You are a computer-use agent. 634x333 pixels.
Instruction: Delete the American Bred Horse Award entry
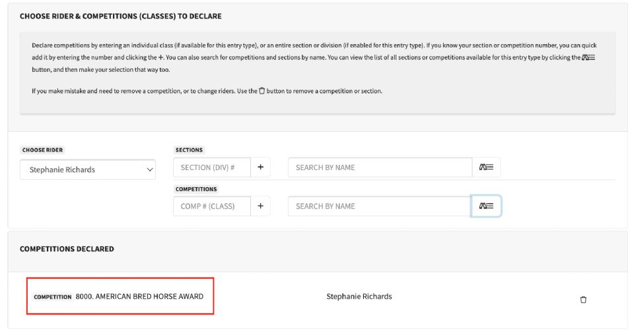pos(583,299)
